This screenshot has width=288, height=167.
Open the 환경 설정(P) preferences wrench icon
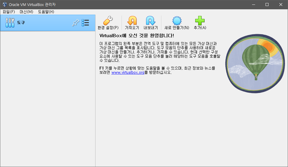coord(108,20)
